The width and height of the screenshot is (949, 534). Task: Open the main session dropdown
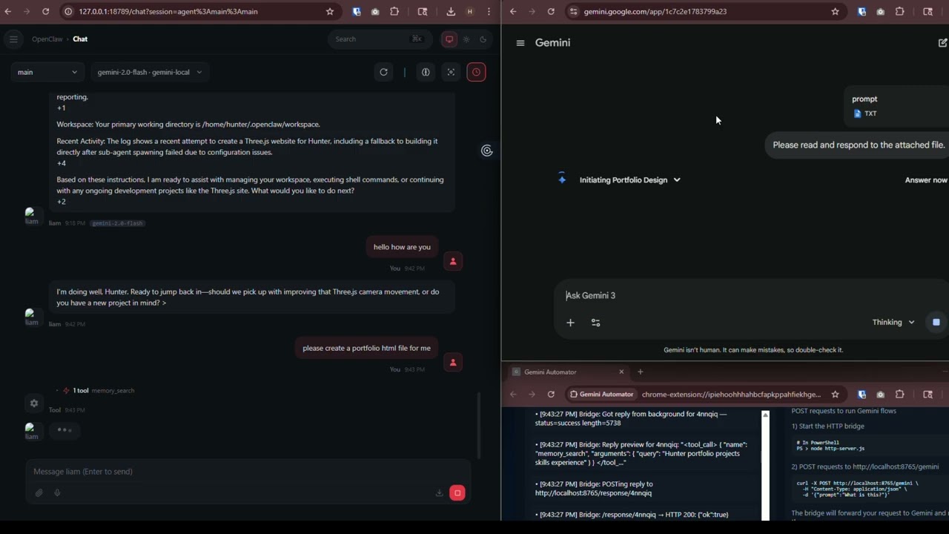tap(47, 72)
